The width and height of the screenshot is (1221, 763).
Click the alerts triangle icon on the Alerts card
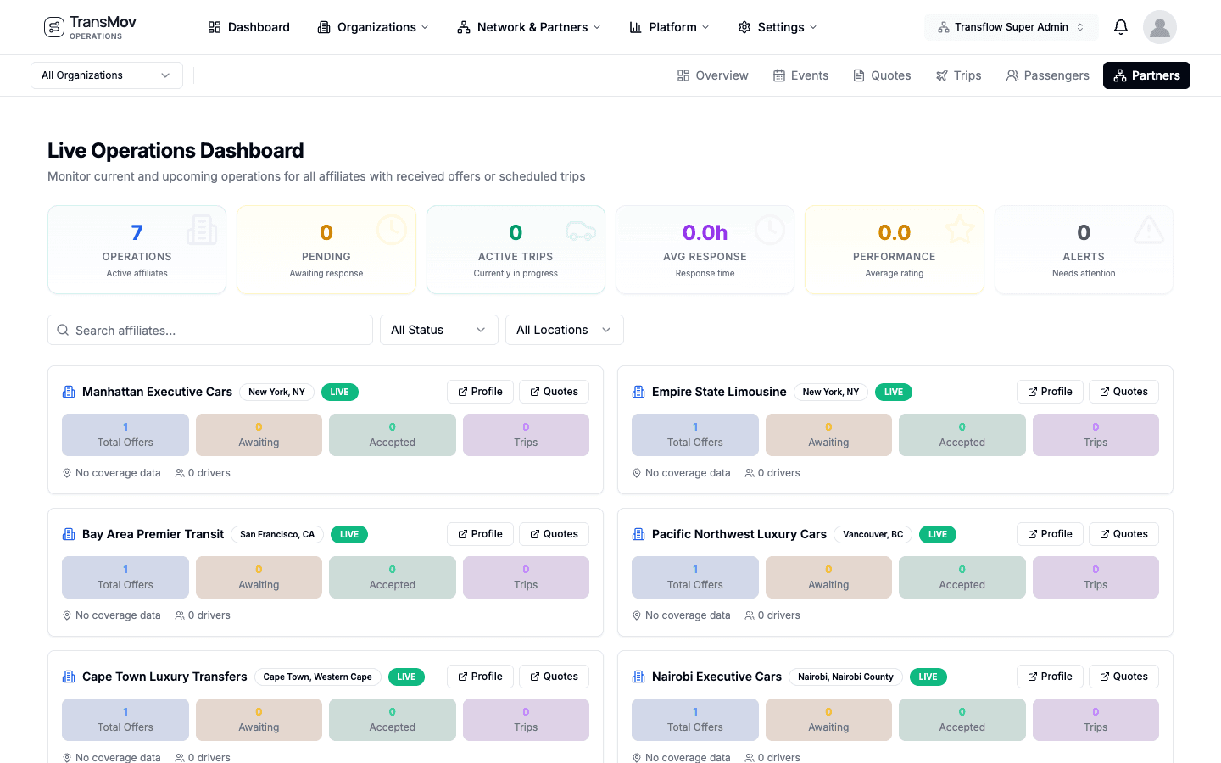click(1148, 230)
